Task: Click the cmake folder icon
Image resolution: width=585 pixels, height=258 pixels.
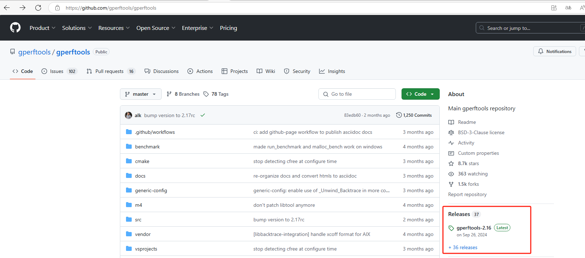Action: pyautogui.click(x=129, y=161)
